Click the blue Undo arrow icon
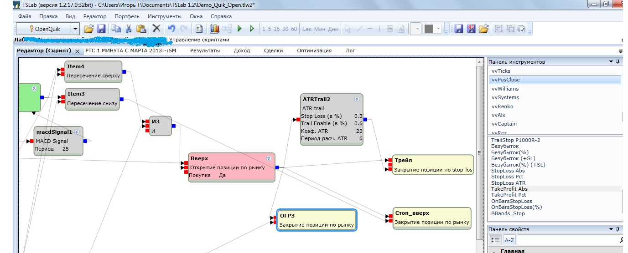628x253 pixels. point(171,29)
